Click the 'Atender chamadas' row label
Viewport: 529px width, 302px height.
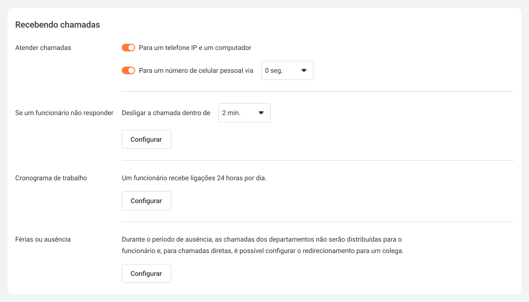click(x=43, y=48)
